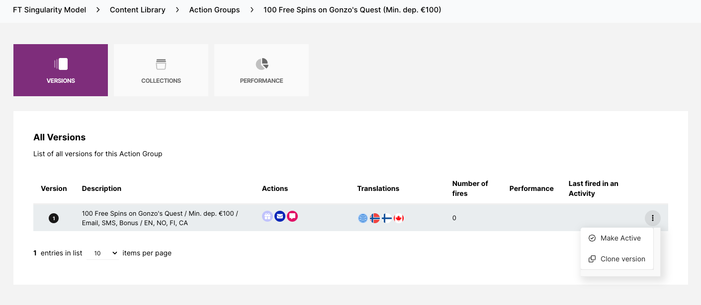Screen dimensions: 701x305
Task: Click the version 1 description text
Action: pyautogui.click(x=160, y=218)
